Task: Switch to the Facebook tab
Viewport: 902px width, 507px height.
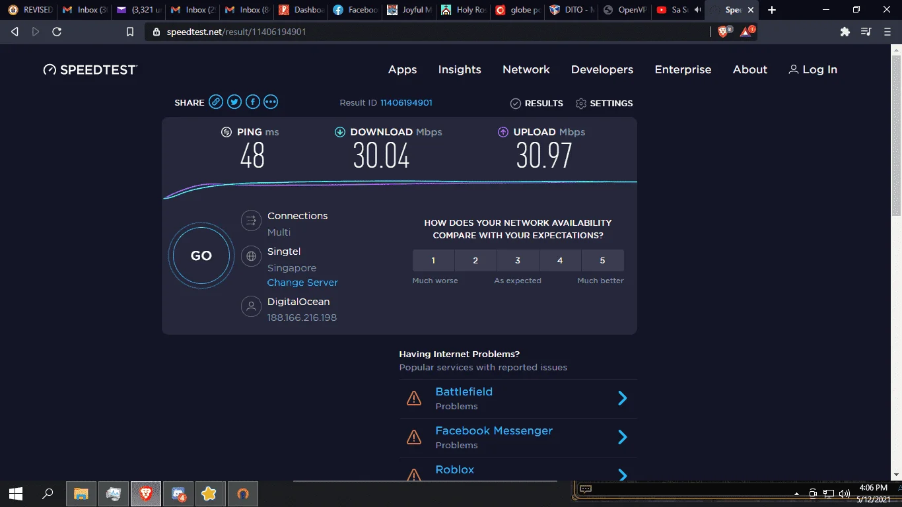Action: coord(356,10)
